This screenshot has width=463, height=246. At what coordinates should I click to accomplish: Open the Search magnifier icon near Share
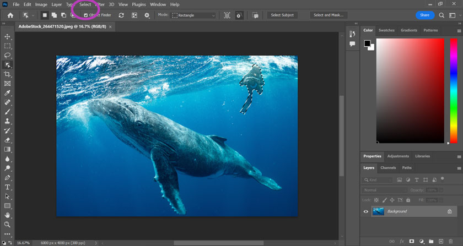(x=442, y=15)
